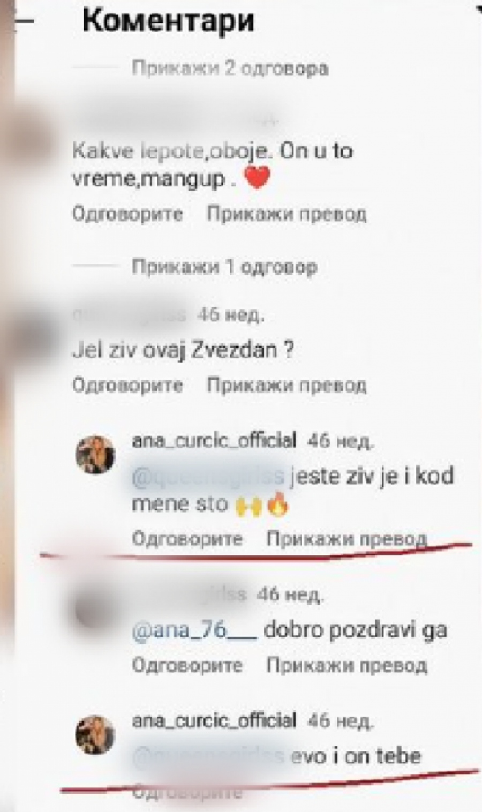Reply to 'dobro pozdravi ga' comment
This screenshot has height=812, width=482.
(187, 665)
